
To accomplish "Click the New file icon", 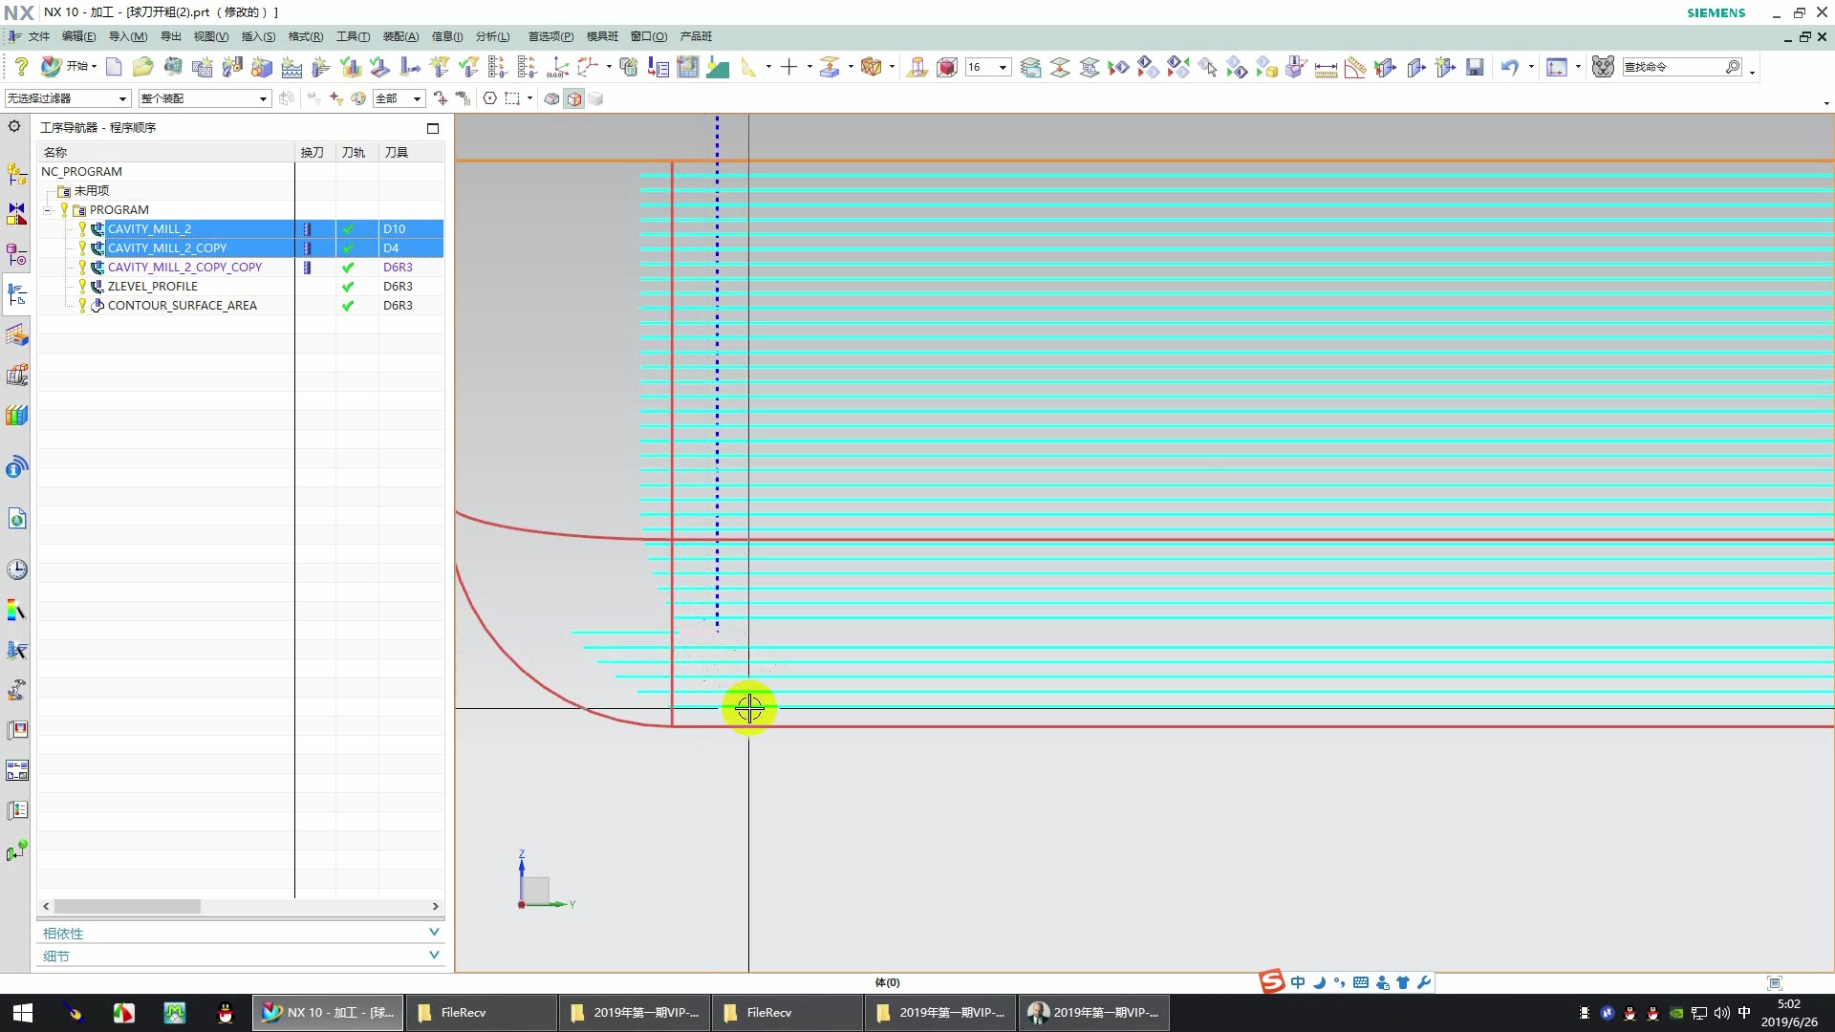I will tap(114, 67).
